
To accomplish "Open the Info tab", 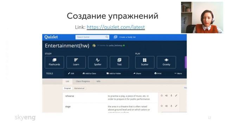I will tap(98, 81).
